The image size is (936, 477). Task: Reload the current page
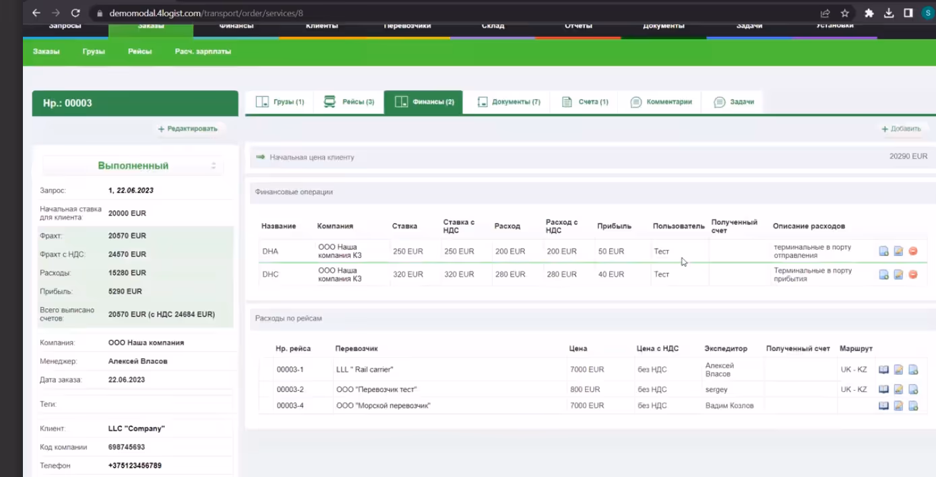click(x=75, y=13)
